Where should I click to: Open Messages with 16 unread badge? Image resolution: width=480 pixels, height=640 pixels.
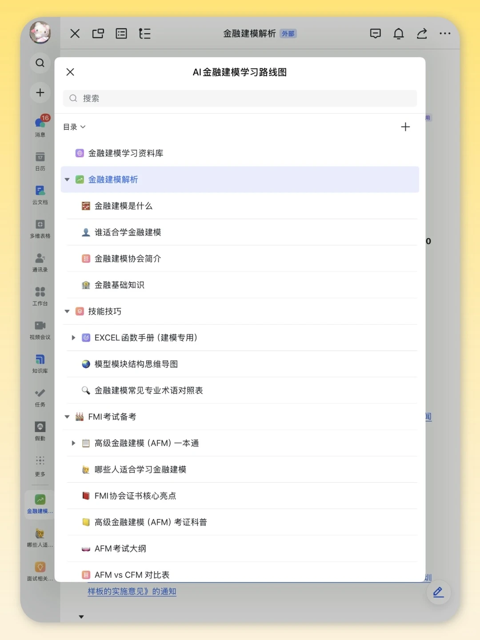coord(40,126)
